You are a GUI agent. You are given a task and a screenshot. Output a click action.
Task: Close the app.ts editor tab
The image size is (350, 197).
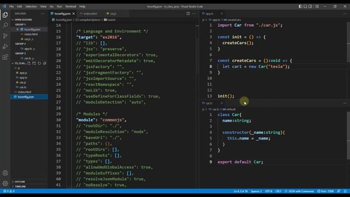click(221, 14)
